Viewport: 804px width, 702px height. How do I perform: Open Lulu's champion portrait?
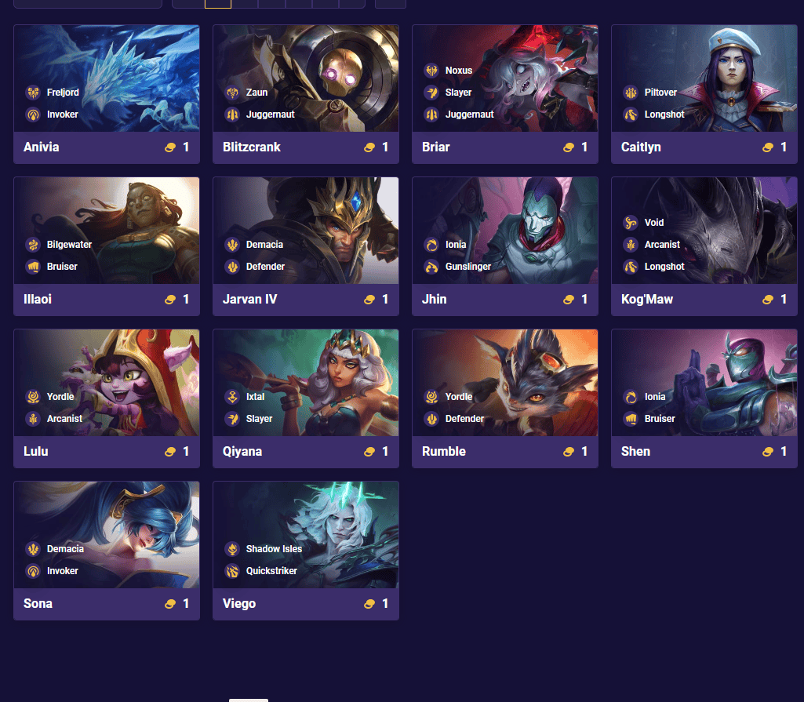107,383
